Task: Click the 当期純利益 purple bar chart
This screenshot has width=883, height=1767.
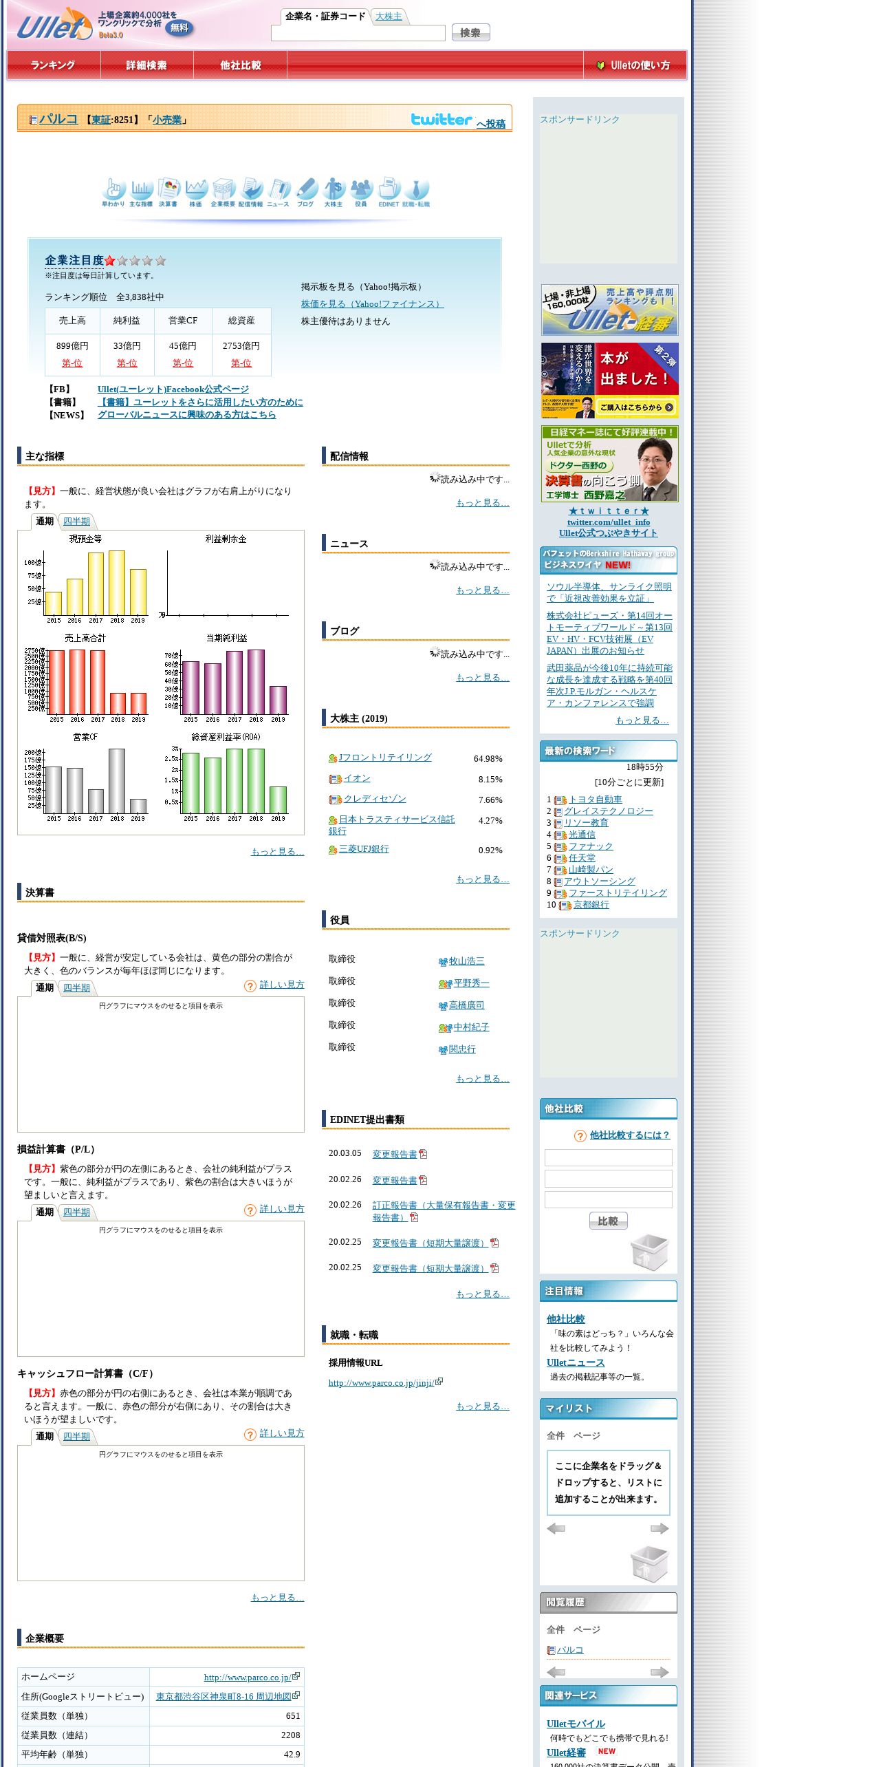Action: 226,677
